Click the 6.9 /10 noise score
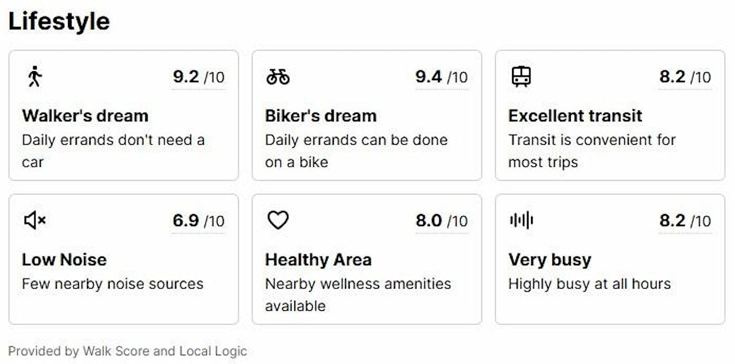 [198, 221]
